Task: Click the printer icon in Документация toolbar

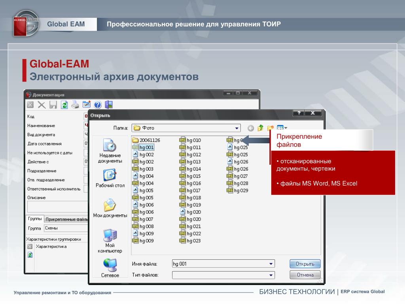Action: click(x=75, y=104)
